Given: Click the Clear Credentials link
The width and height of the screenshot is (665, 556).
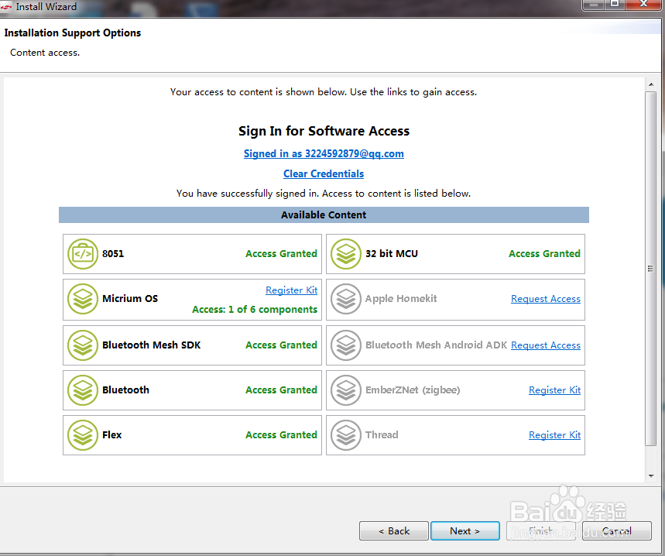Looking at the screenshot, I should [x=324, y=174].
